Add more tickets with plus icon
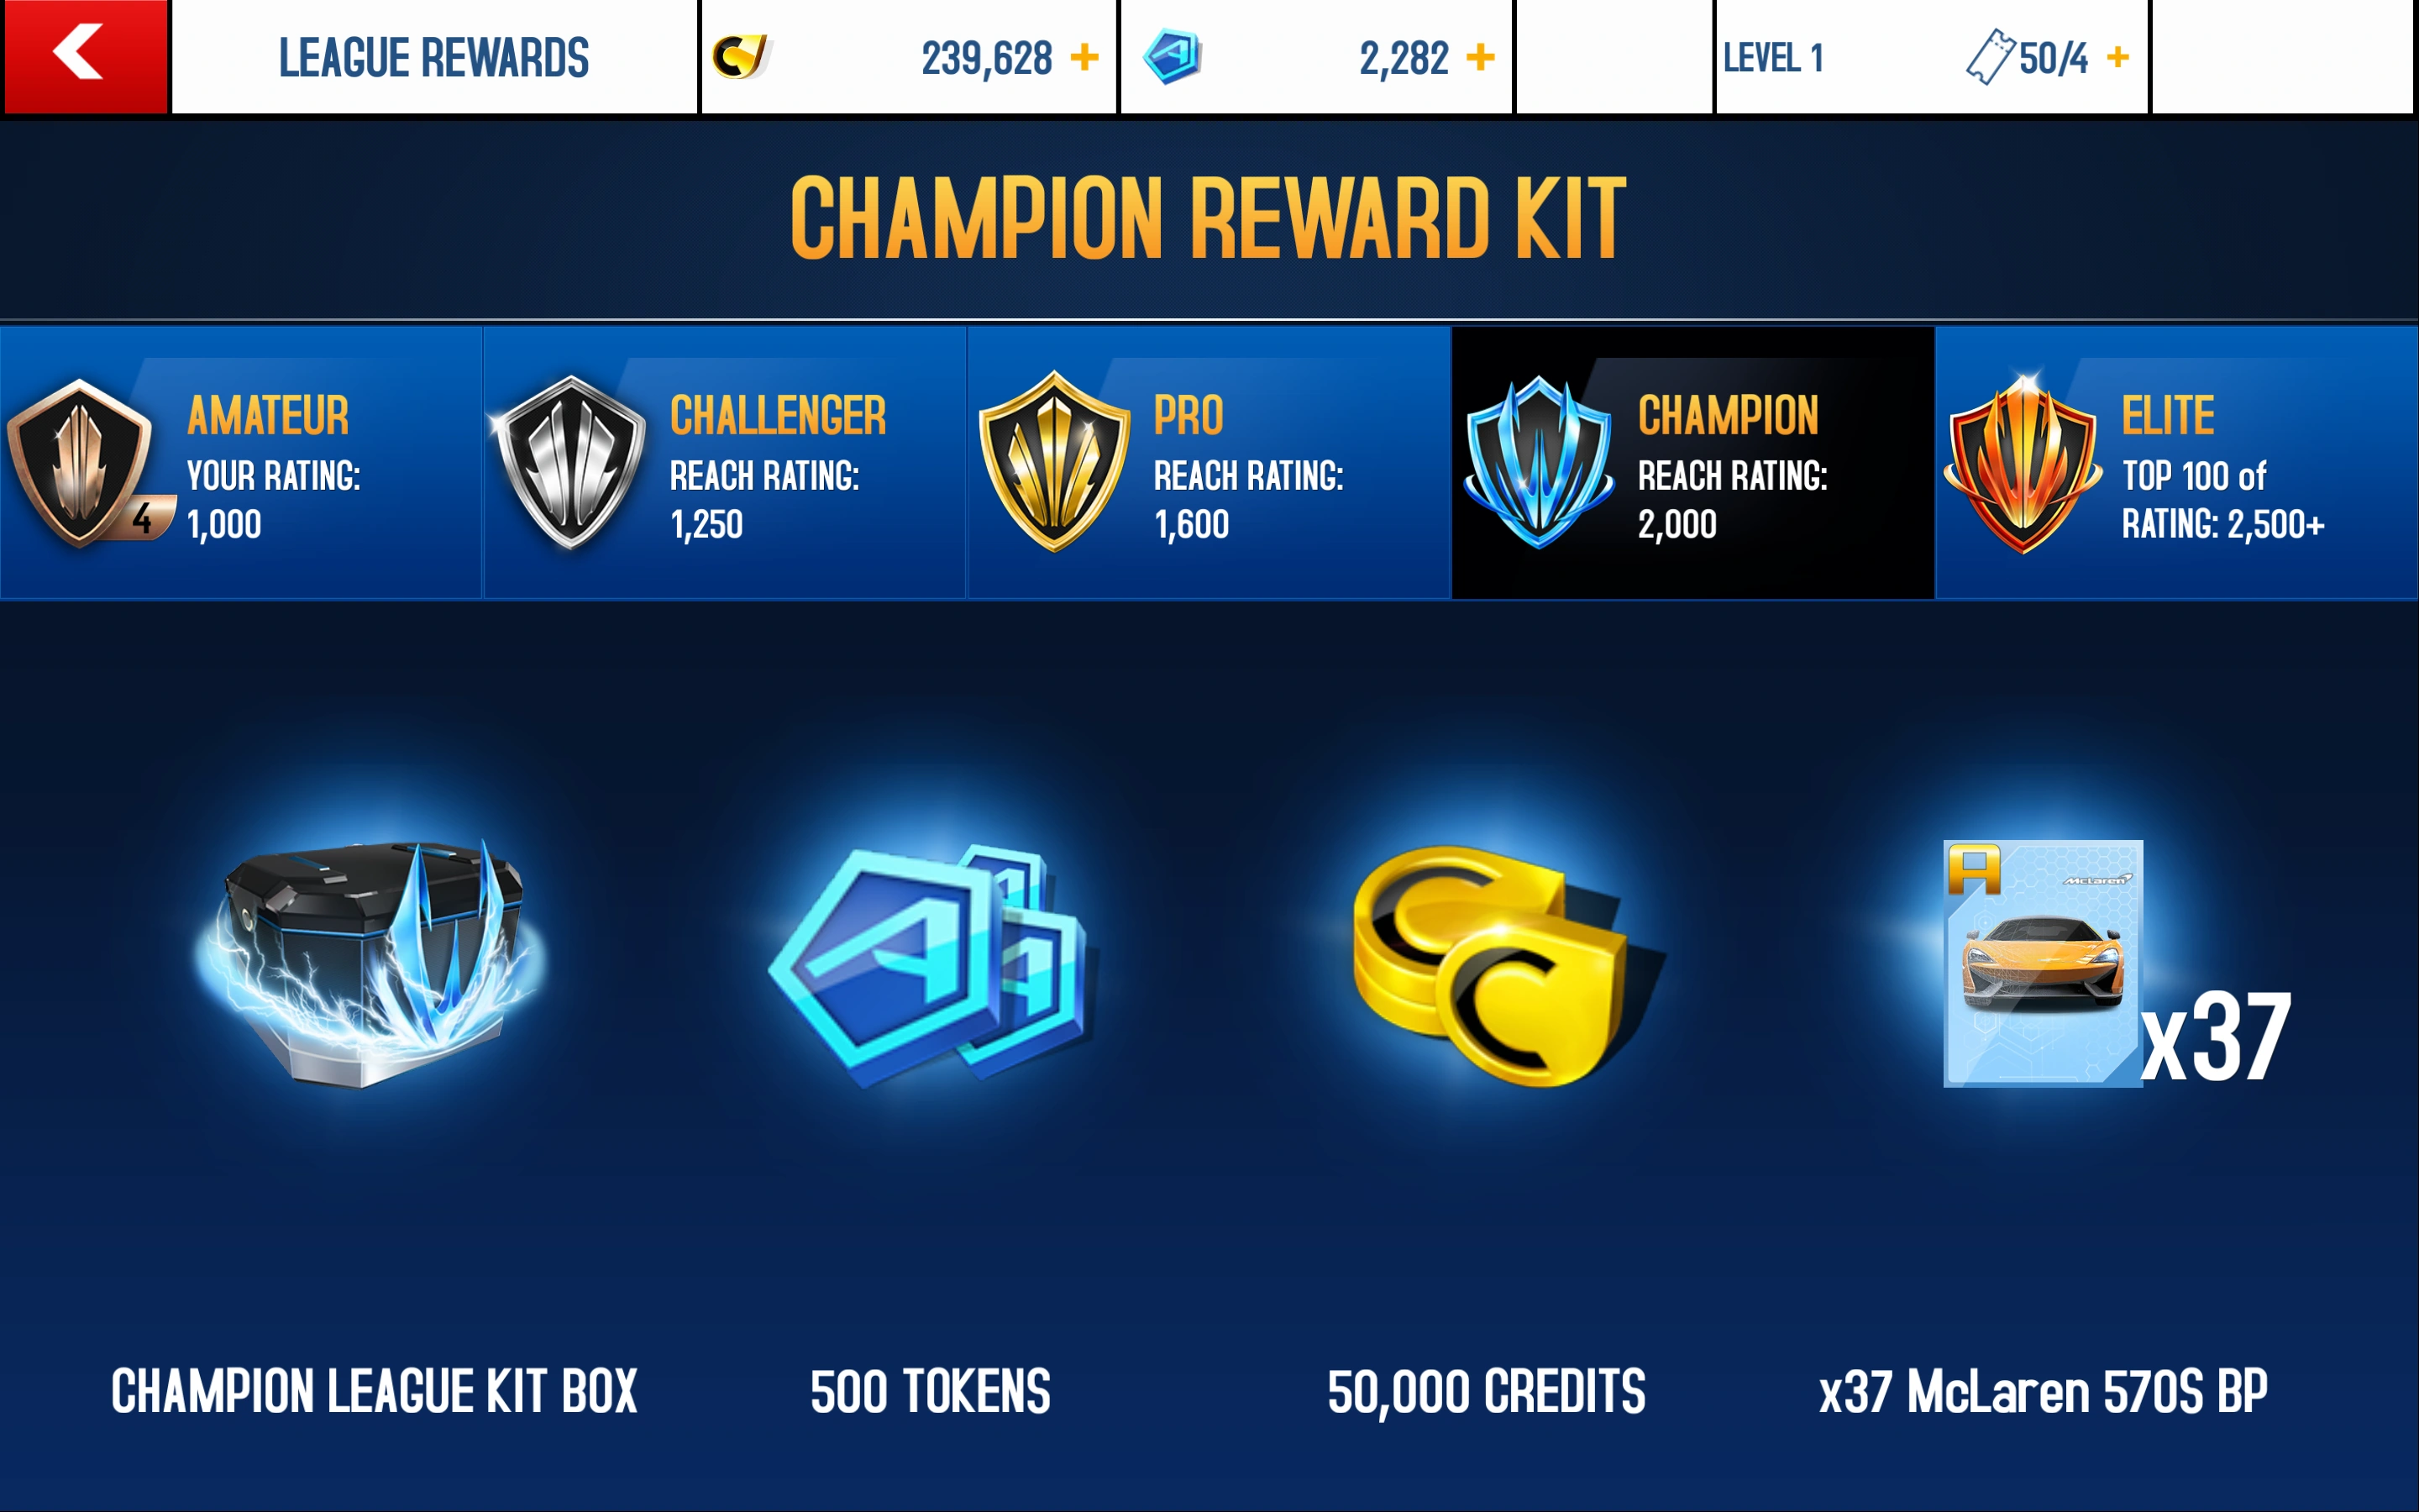The height and width of the screenshot is (1512, 2419). coord(2117,57)
